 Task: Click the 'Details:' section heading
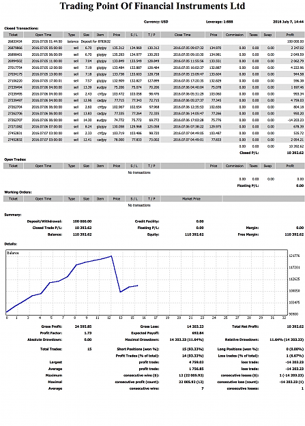point(11,244)
